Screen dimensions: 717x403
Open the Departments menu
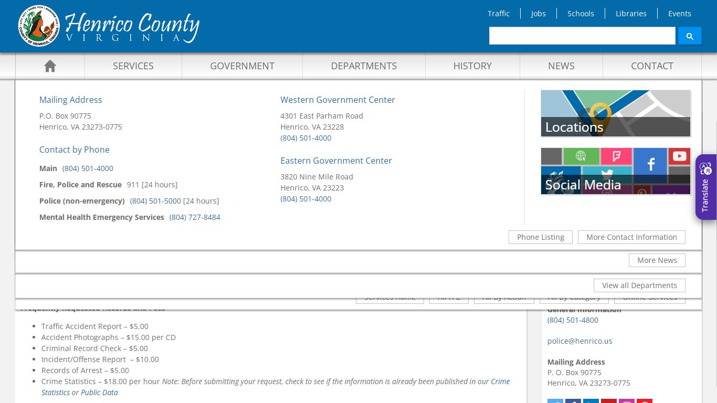(364, 66)
